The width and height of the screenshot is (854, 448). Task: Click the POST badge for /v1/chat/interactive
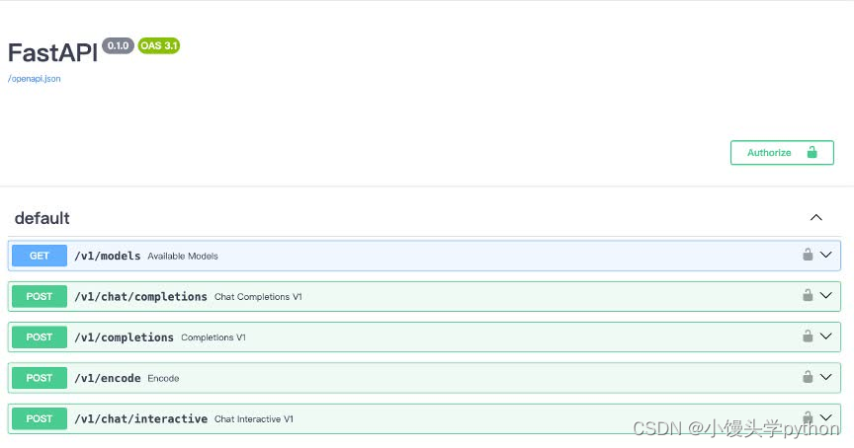(x=40, y=418)
